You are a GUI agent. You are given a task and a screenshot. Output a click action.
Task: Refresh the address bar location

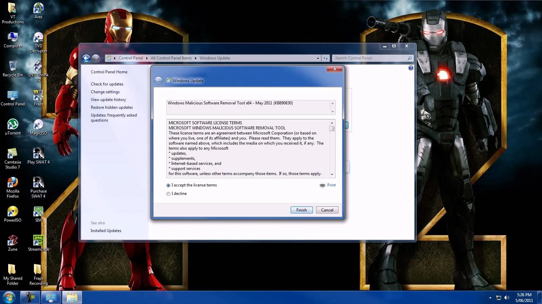pyautogui.click(x=326, y=58)
